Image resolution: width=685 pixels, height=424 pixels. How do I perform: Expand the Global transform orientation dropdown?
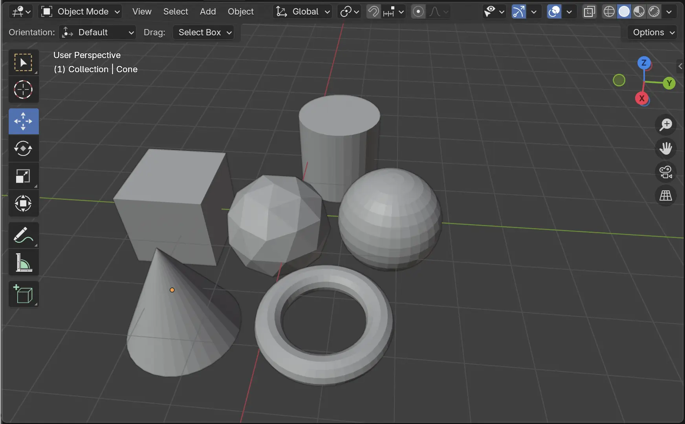302,12
